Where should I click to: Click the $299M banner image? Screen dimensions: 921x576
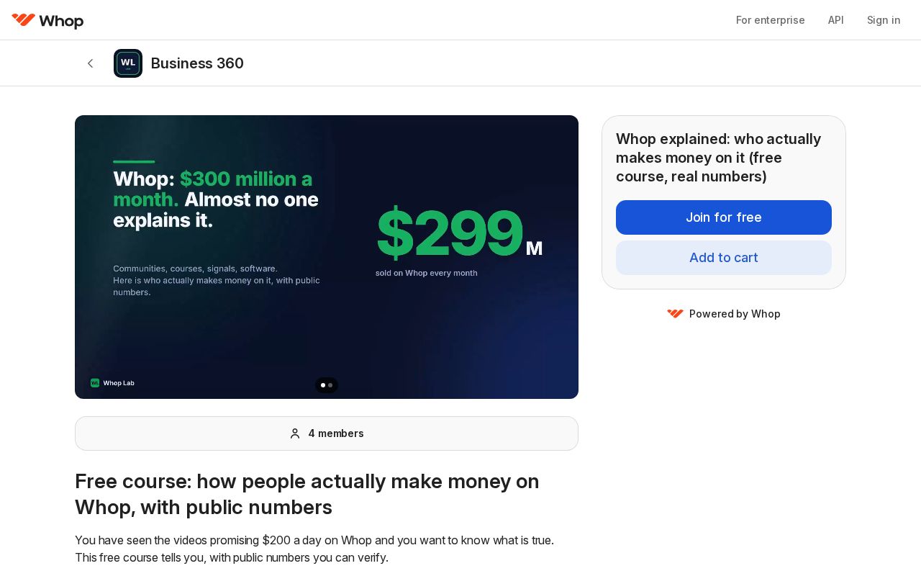coord(327,257)
